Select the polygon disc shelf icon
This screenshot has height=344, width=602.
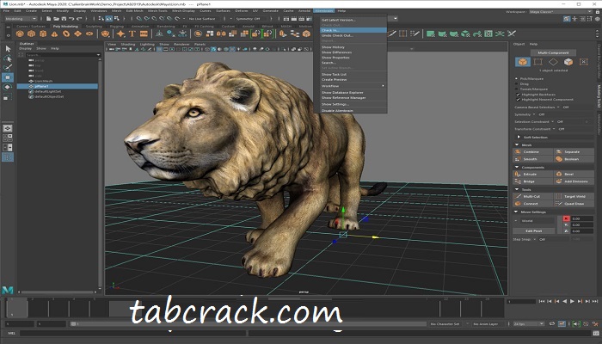(x=89, y=34)
